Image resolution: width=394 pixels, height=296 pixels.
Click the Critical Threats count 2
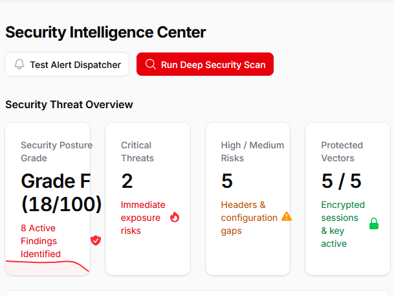pos(127,181)
